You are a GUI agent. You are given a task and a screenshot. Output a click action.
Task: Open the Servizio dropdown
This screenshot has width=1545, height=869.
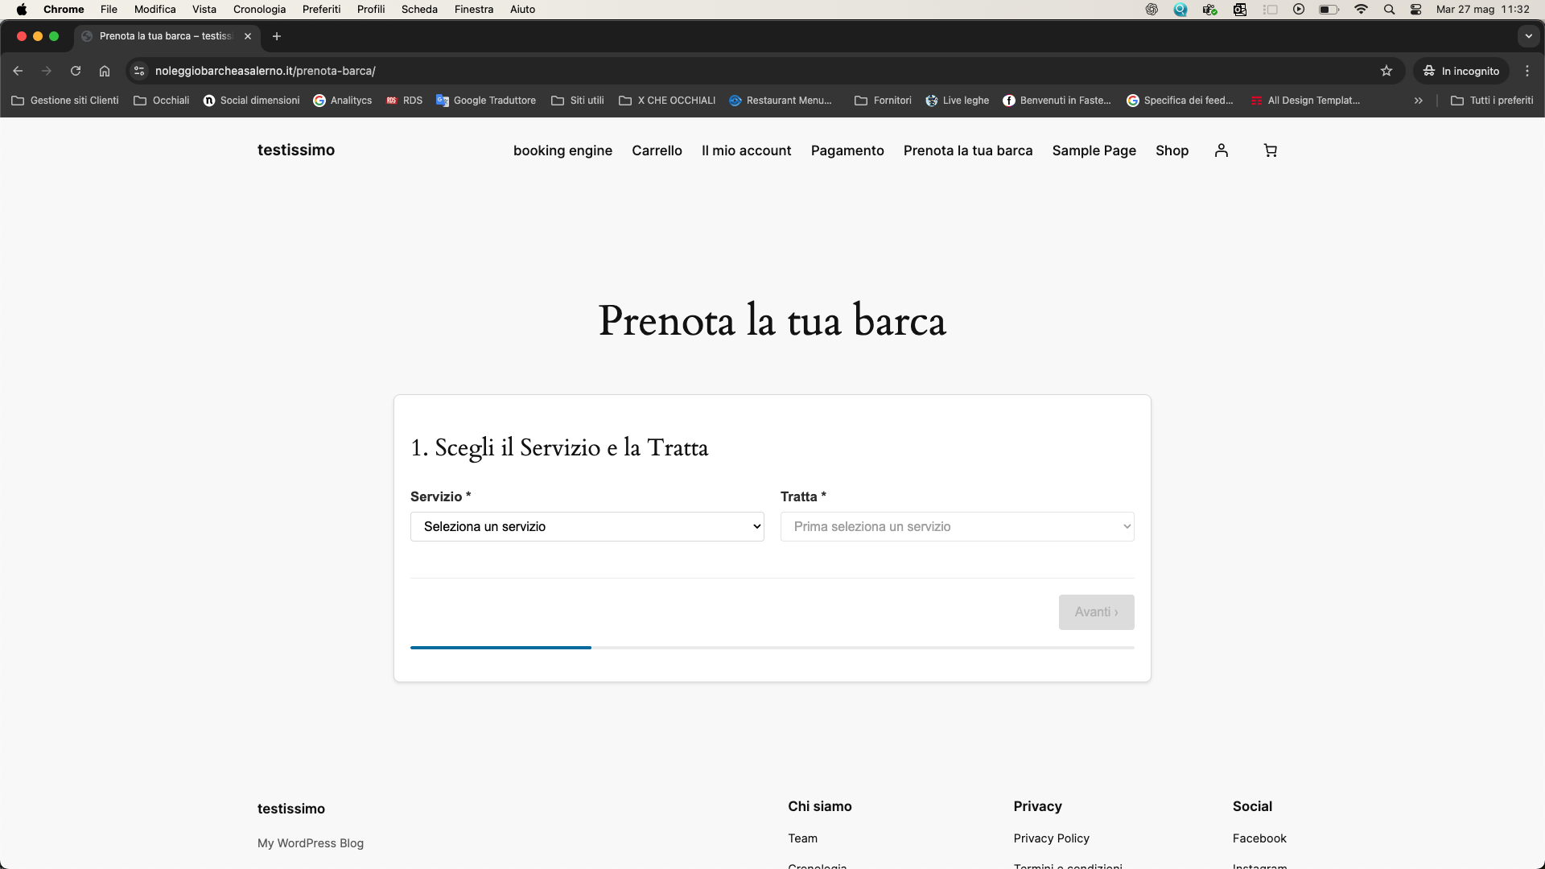(x=587, y=526)
